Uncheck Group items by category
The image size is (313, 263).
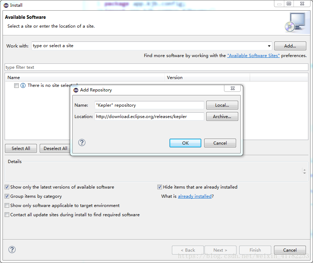click(x=7, y=196)
